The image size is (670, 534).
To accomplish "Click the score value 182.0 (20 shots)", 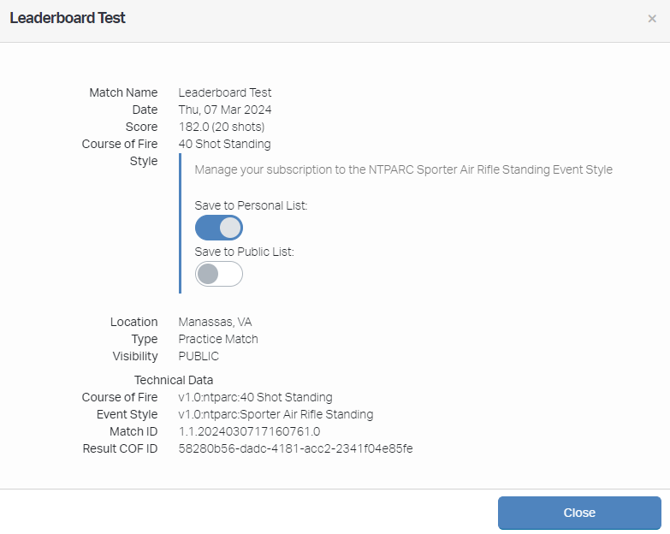I will [221, 127].
